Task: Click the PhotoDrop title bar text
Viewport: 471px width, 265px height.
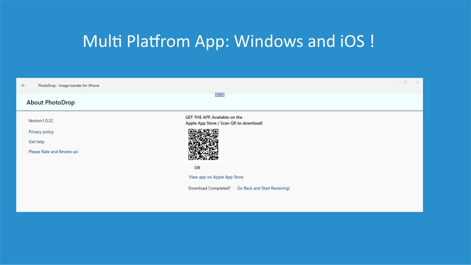Action: [69, 86]
